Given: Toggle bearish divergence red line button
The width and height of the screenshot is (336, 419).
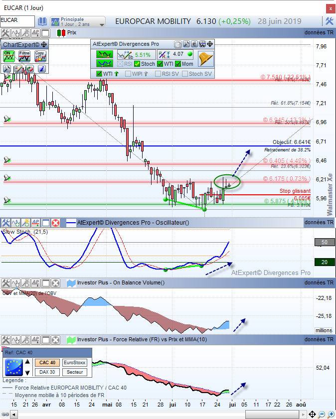Looking at the screenshot, I should point(105,54).
